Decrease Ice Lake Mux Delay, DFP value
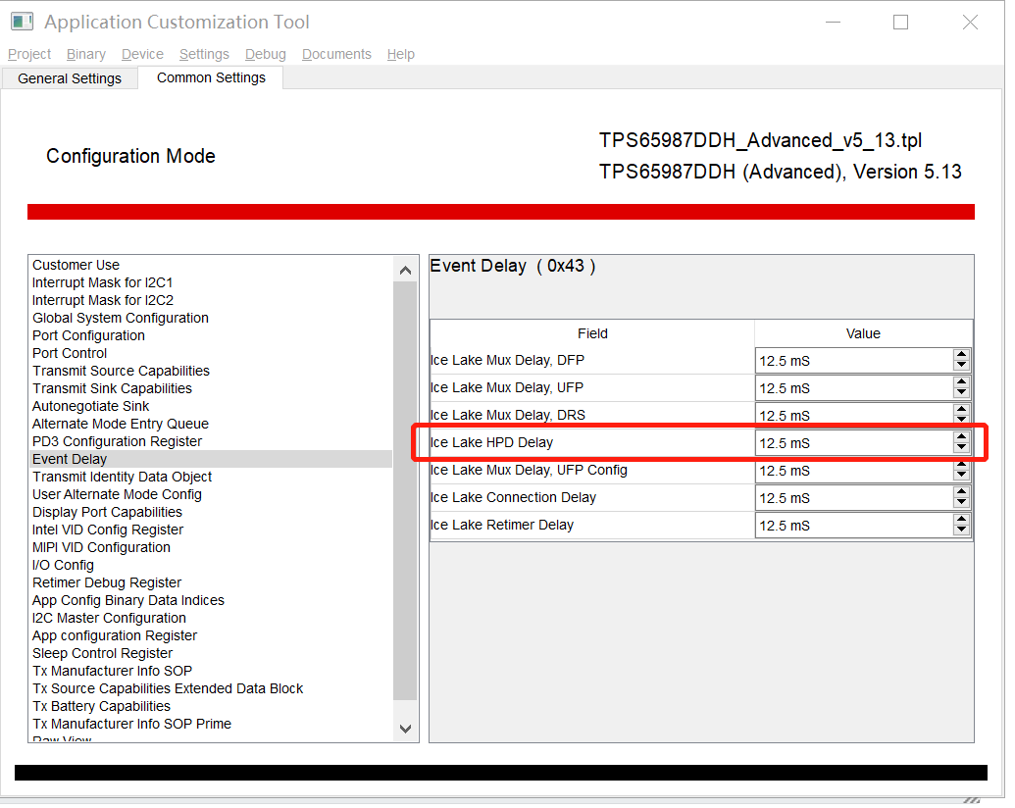 click(961, 366)
